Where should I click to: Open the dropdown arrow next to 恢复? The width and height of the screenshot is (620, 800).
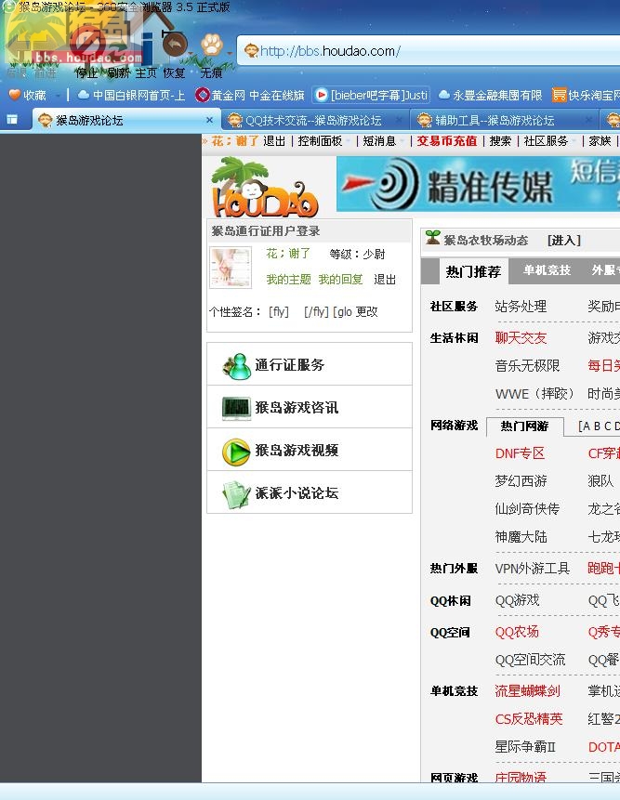[191, 53]
